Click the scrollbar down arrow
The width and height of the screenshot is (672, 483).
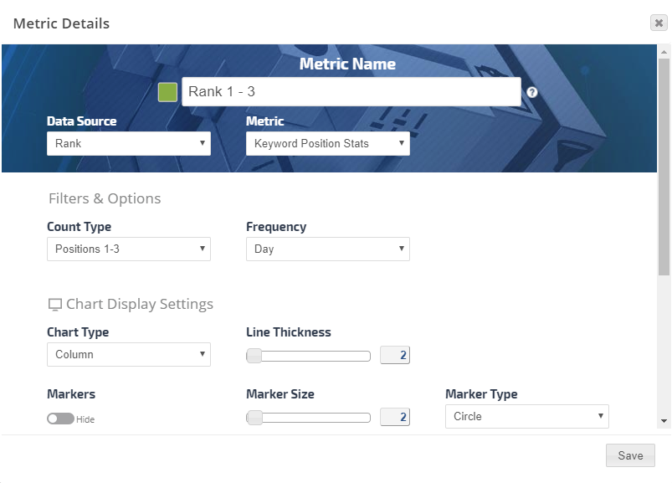click(x=664, y=421)
